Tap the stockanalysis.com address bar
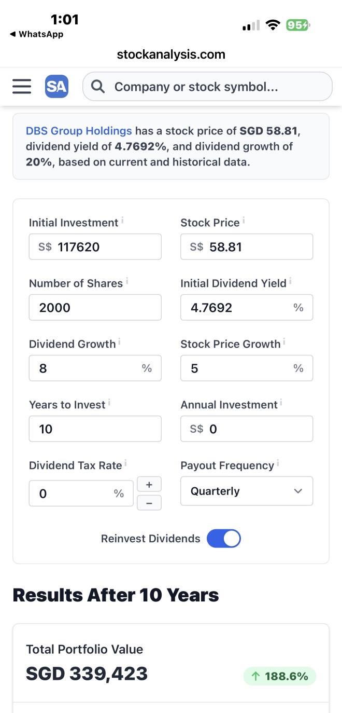Viewport: 342px width, 713px height. (x=171, y=54)
